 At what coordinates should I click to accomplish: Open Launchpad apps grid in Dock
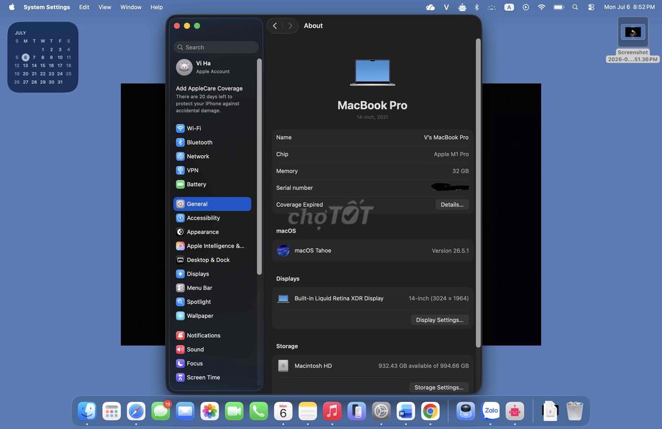tap(111, 411)
